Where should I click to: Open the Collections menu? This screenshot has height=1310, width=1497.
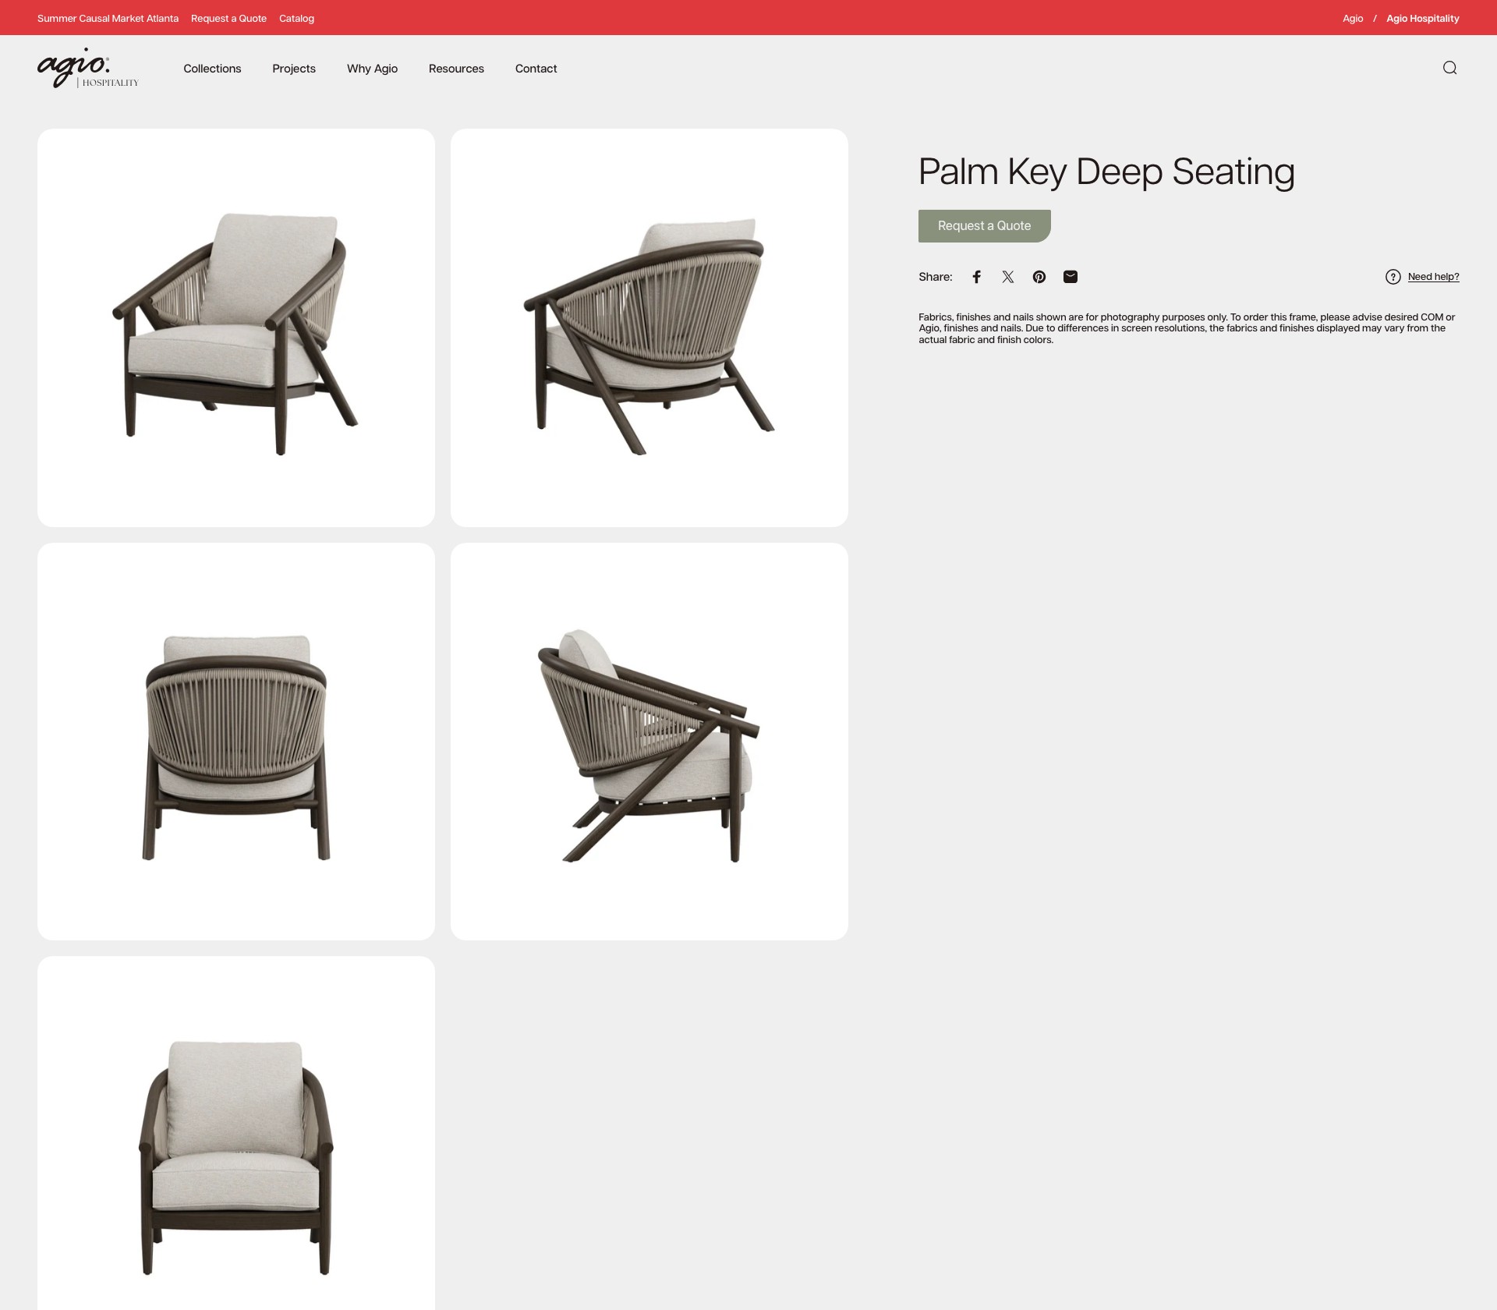[x=212, y=69]
